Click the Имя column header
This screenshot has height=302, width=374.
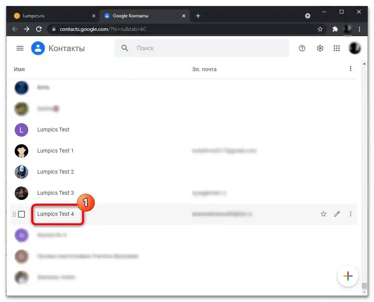tap(19, 69)
